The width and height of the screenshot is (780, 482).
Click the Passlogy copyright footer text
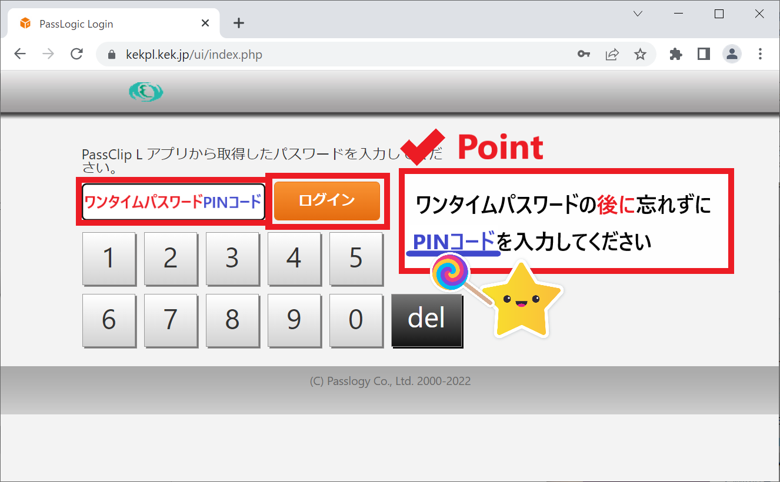coord(390,381)
